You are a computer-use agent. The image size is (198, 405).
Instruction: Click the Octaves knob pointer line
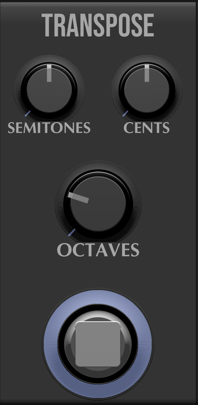(x=78, y=198)
